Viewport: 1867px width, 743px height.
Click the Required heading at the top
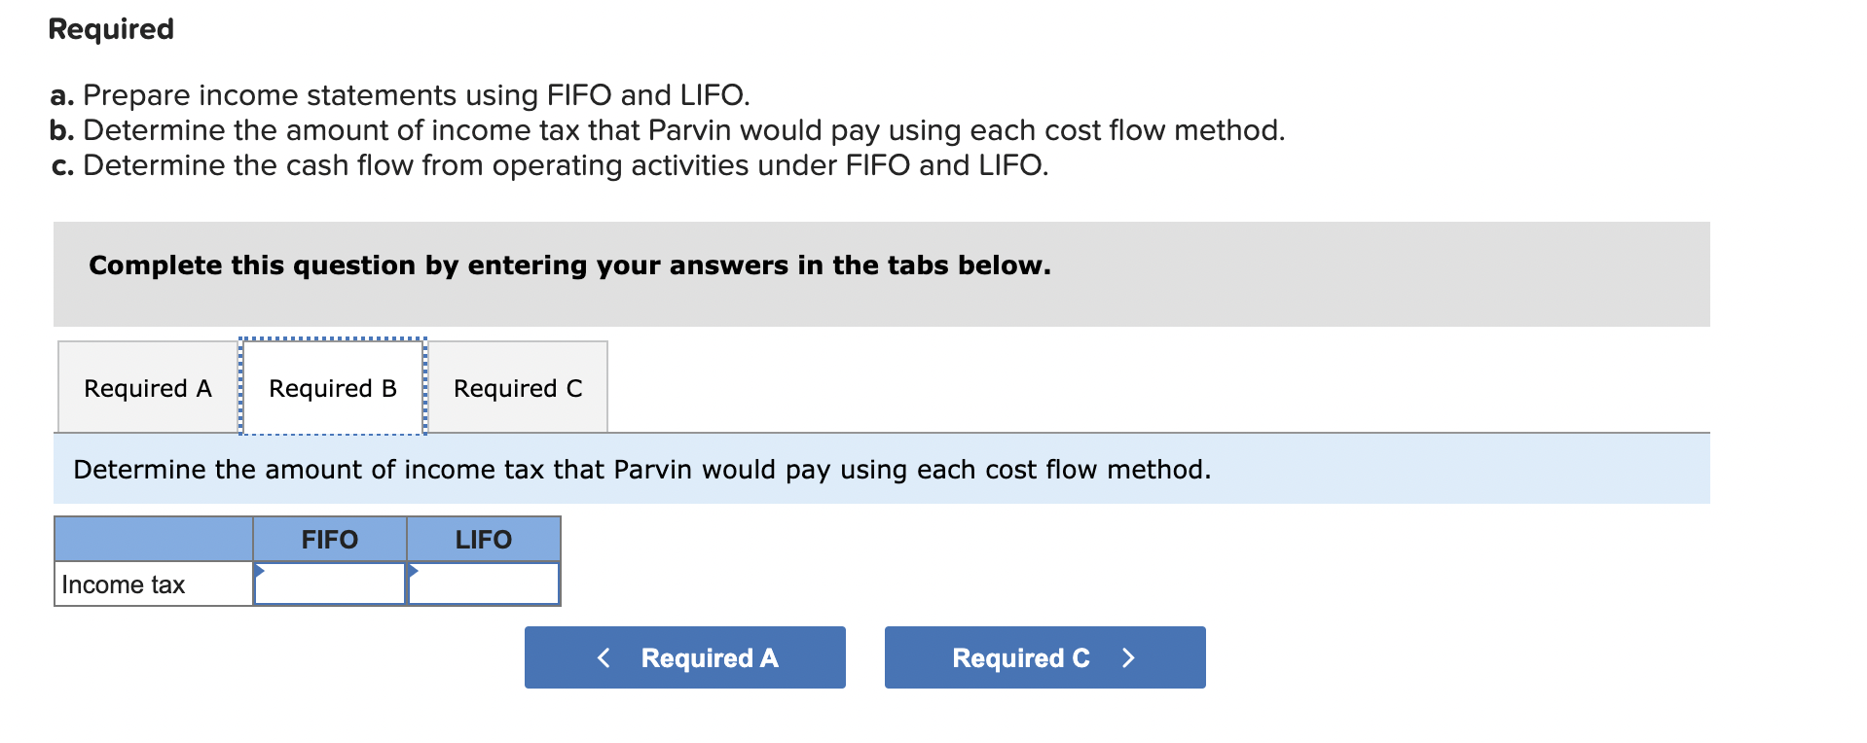pos(110,29)
